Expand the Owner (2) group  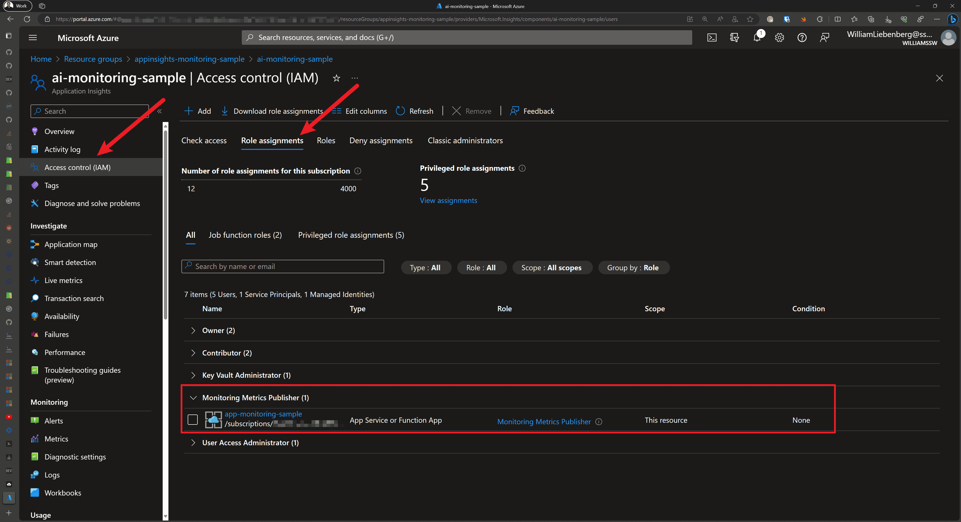click(193, 330)
